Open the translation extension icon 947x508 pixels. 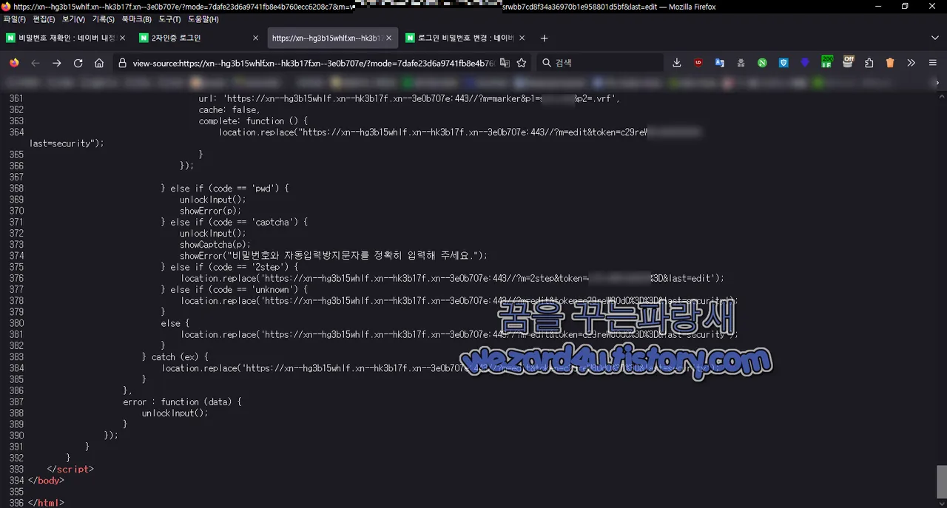719,63
